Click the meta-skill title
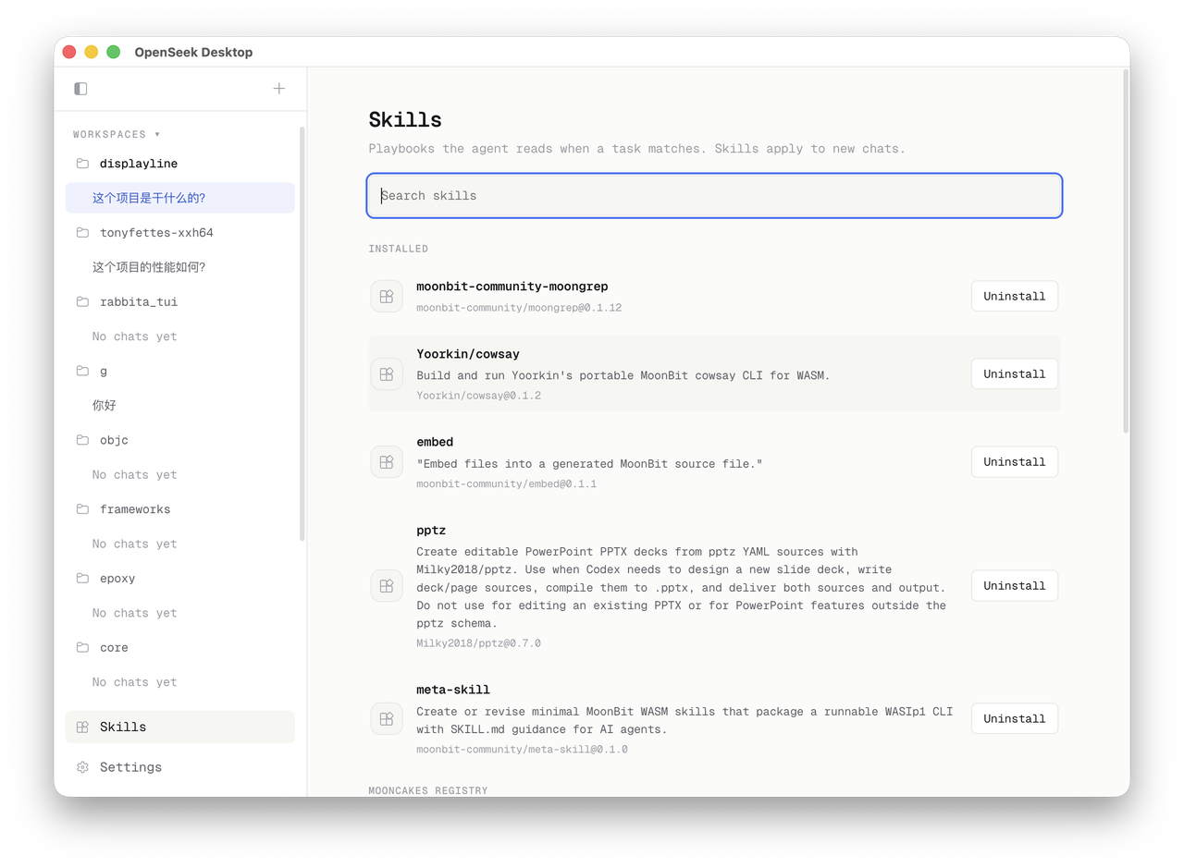 pyautogui.click(x=453, y=690)
